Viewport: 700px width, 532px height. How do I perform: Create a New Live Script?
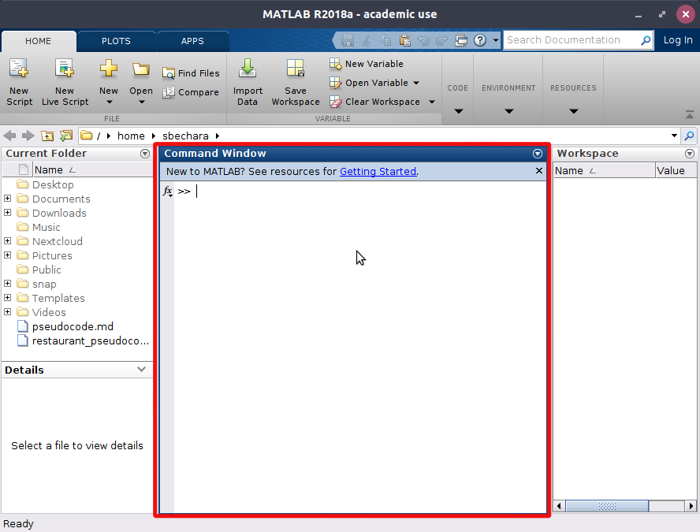click(65, 83)
